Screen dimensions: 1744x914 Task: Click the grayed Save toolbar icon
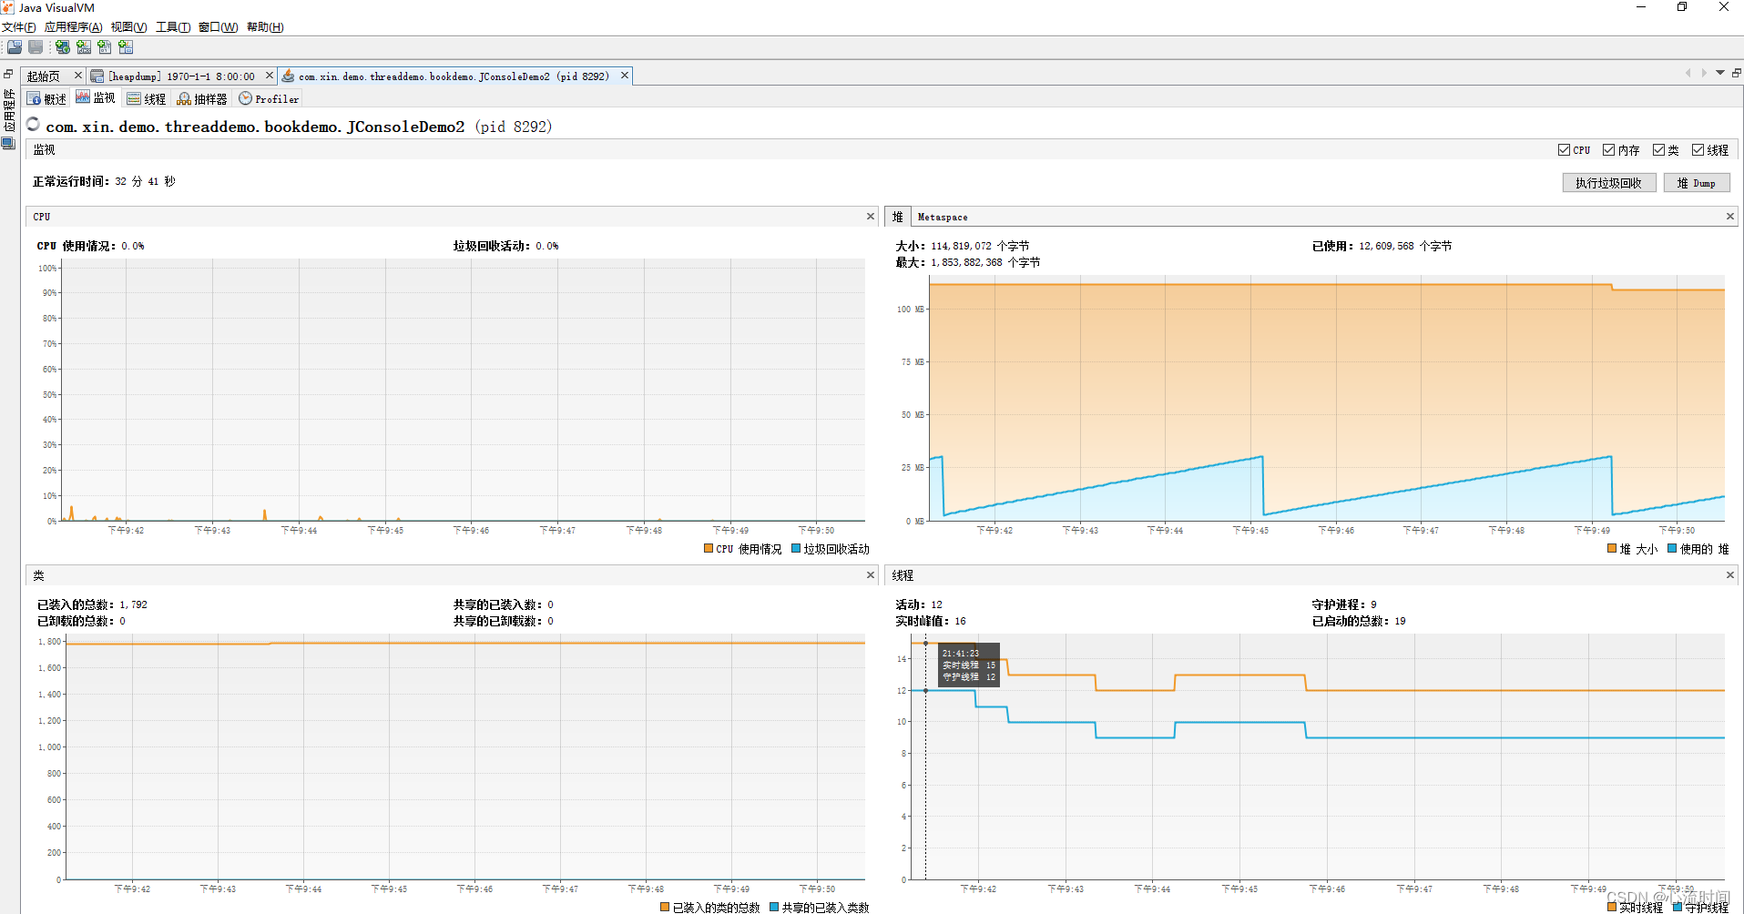pyautogui.click(x=36, y=46)
